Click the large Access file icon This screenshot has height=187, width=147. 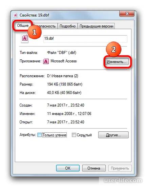25,39
